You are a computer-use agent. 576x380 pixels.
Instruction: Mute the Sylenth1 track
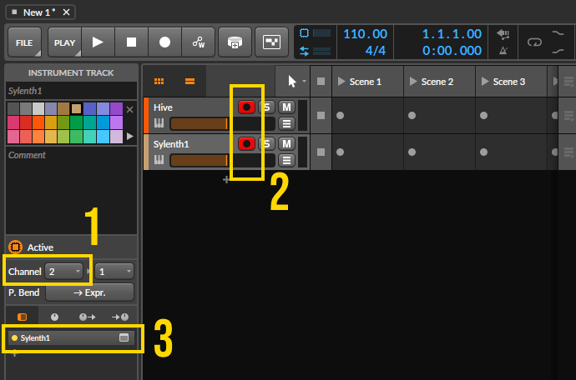click(x=286, y=144)
